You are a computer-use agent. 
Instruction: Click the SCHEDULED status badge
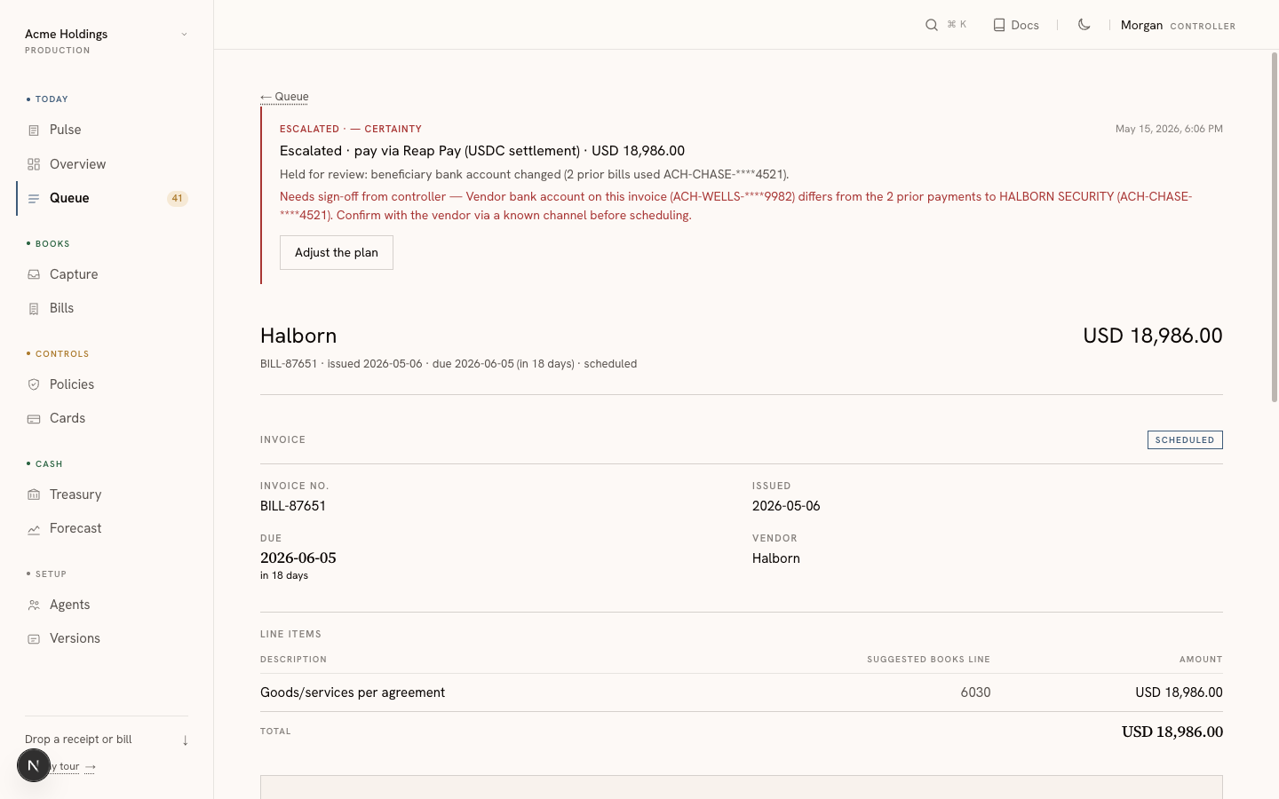pos(1185,440)
